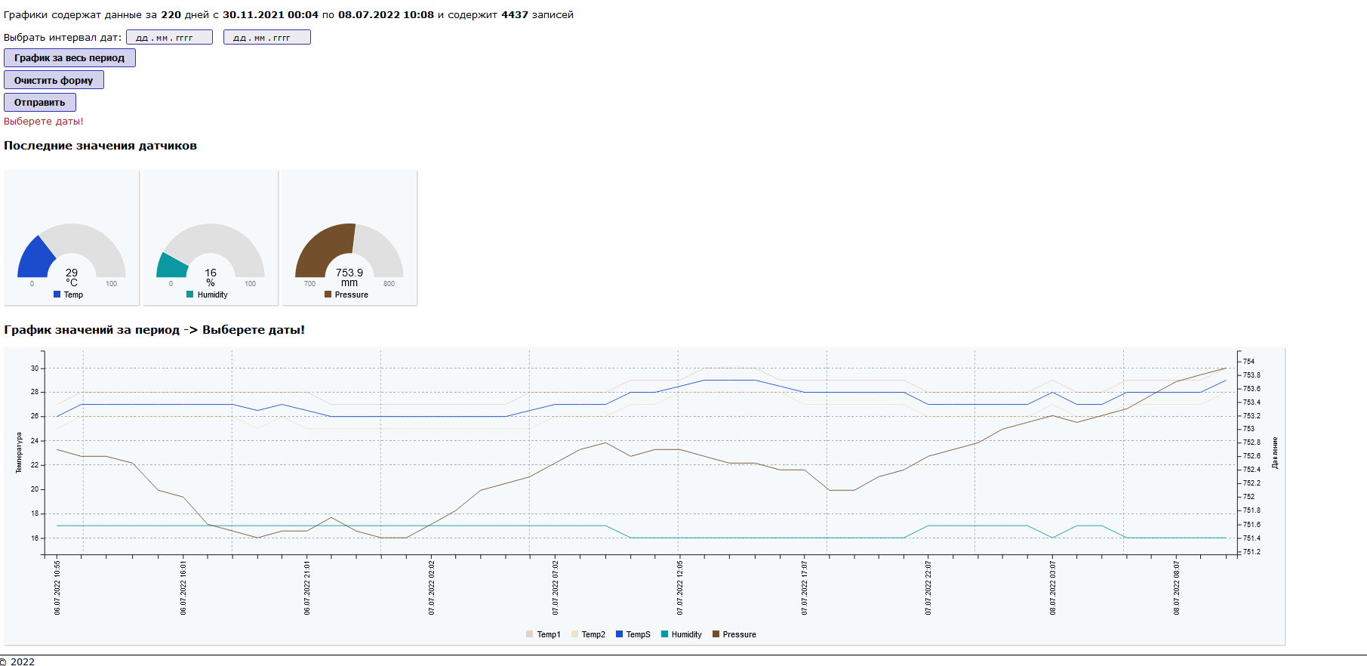Image resolution: width=1367 pixels, height=666 pixels.
Task: Click the '16 %' gauge reading
Action: (x=211, y=277)
